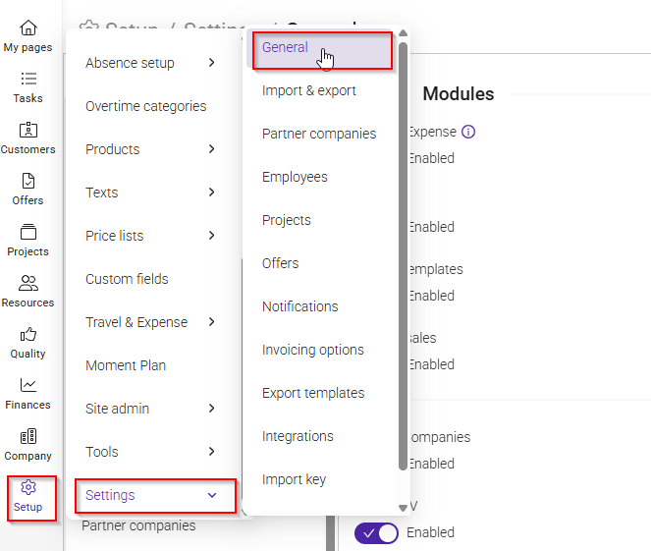Choose the Invoicing options menu entry

tap(313, 350)
